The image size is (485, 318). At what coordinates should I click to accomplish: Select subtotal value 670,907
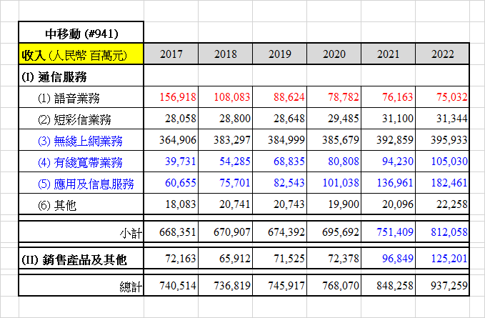(x=232, y=232)
